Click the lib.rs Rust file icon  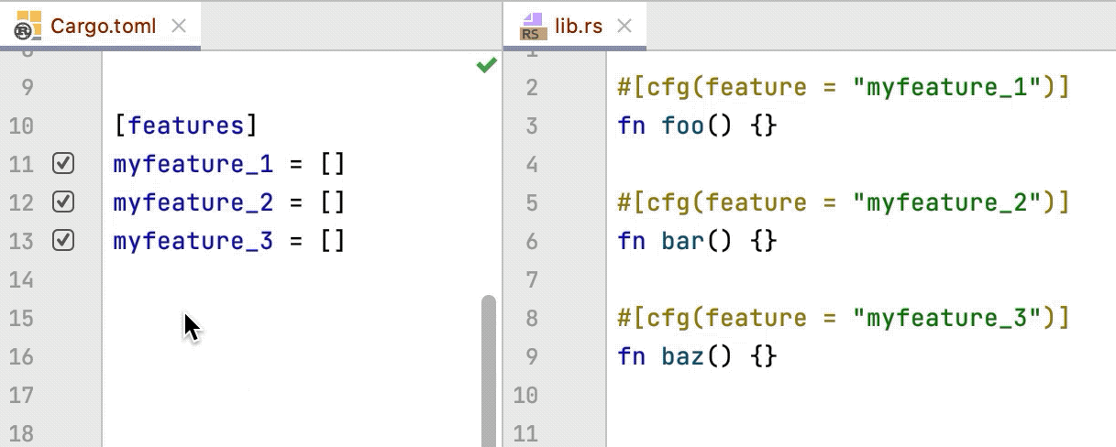click(533, 26)
